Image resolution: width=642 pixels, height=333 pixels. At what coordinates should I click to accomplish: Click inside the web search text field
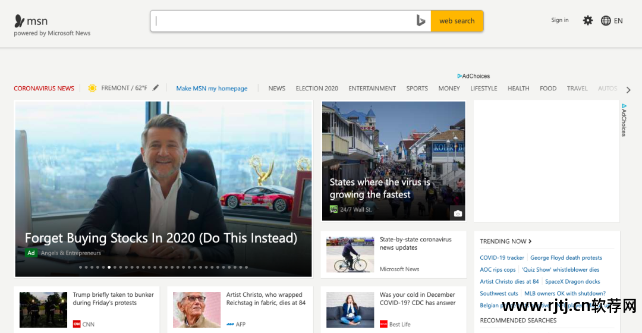(x=285, y=21)
